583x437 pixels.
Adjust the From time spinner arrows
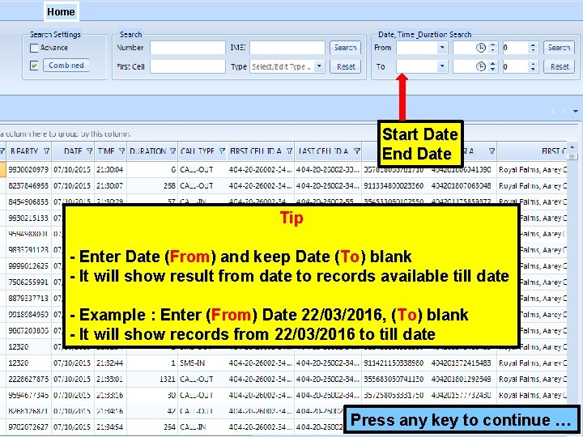pyautogui.click(x=493, y=48)
